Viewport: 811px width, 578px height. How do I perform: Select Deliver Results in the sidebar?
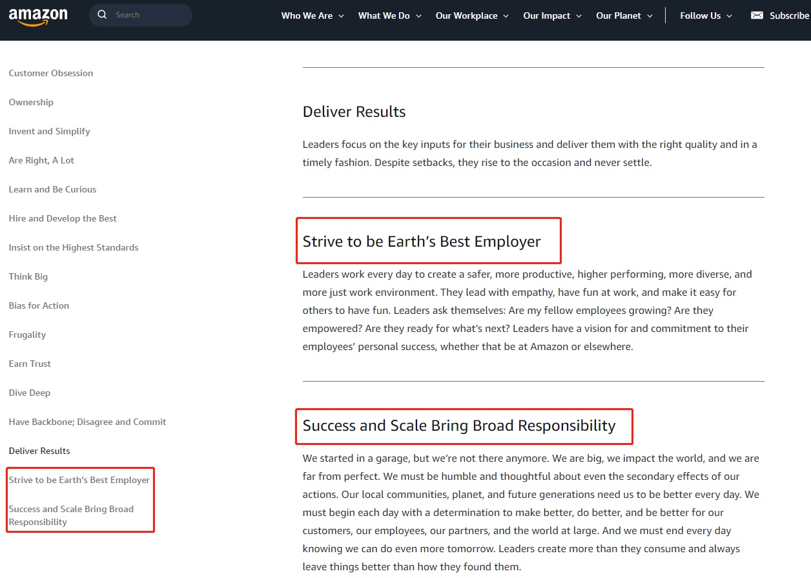click(x=39, y=451)
